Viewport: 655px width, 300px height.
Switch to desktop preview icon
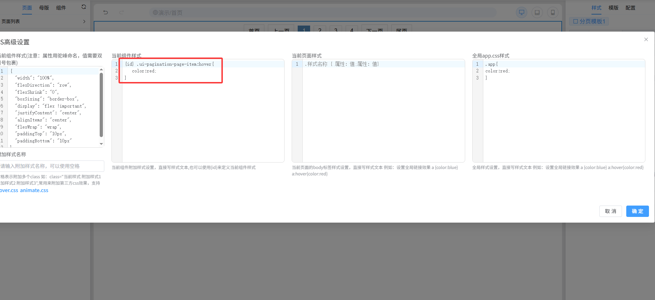tap(521, 12)
